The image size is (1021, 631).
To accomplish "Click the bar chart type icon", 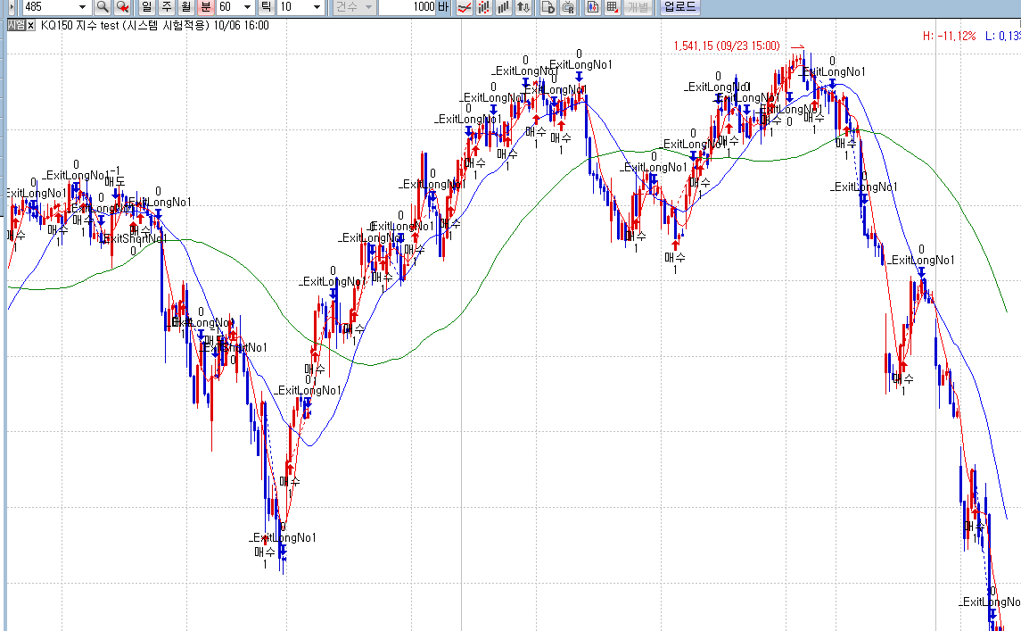I will pos(504,7).
